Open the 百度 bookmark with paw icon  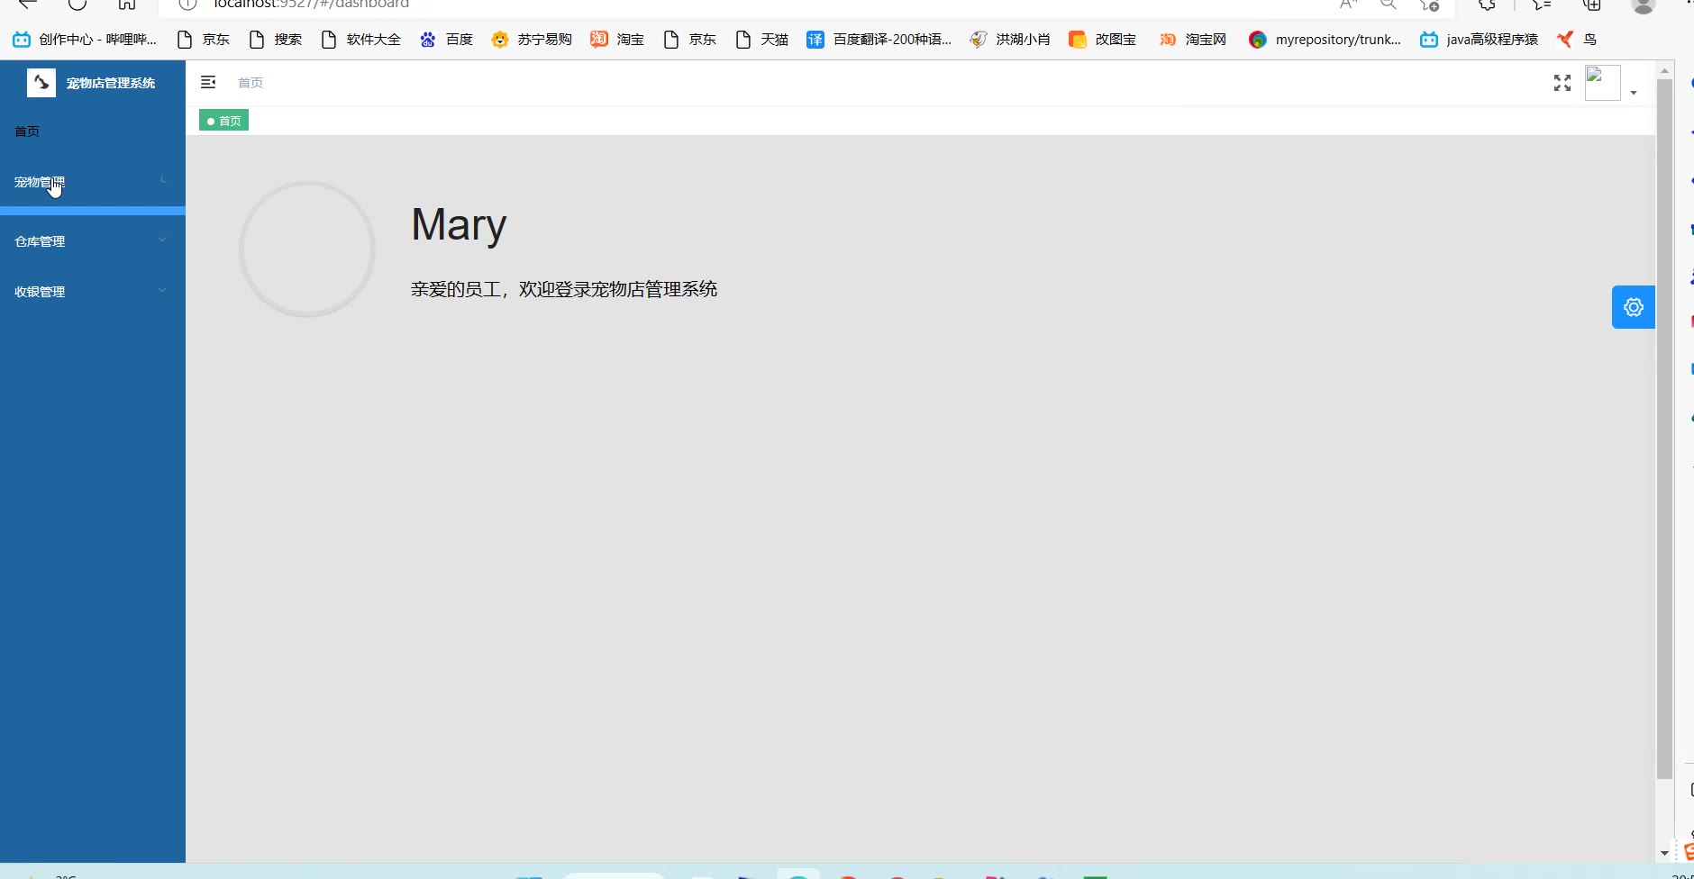click(447, 40)
